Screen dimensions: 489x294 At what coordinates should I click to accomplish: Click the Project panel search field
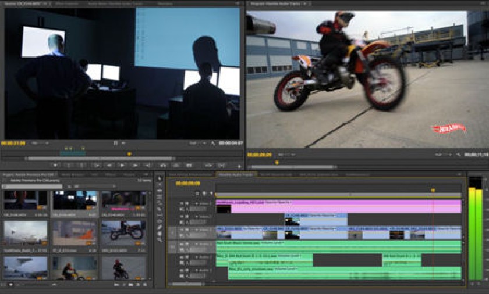pyautogui.click(x=32, y=187)
